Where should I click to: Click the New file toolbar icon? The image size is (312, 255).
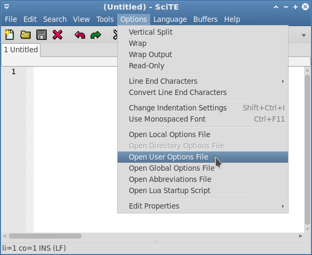click(x=10, y=35)
